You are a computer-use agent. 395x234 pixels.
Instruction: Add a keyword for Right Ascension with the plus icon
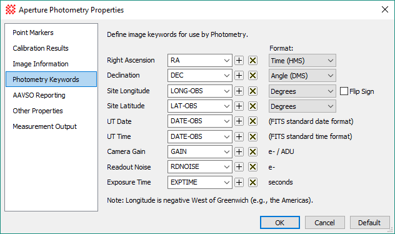point(239,61)
